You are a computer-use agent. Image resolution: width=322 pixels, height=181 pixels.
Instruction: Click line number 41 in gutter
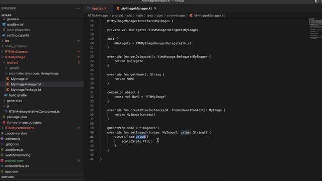coord(92,137)
